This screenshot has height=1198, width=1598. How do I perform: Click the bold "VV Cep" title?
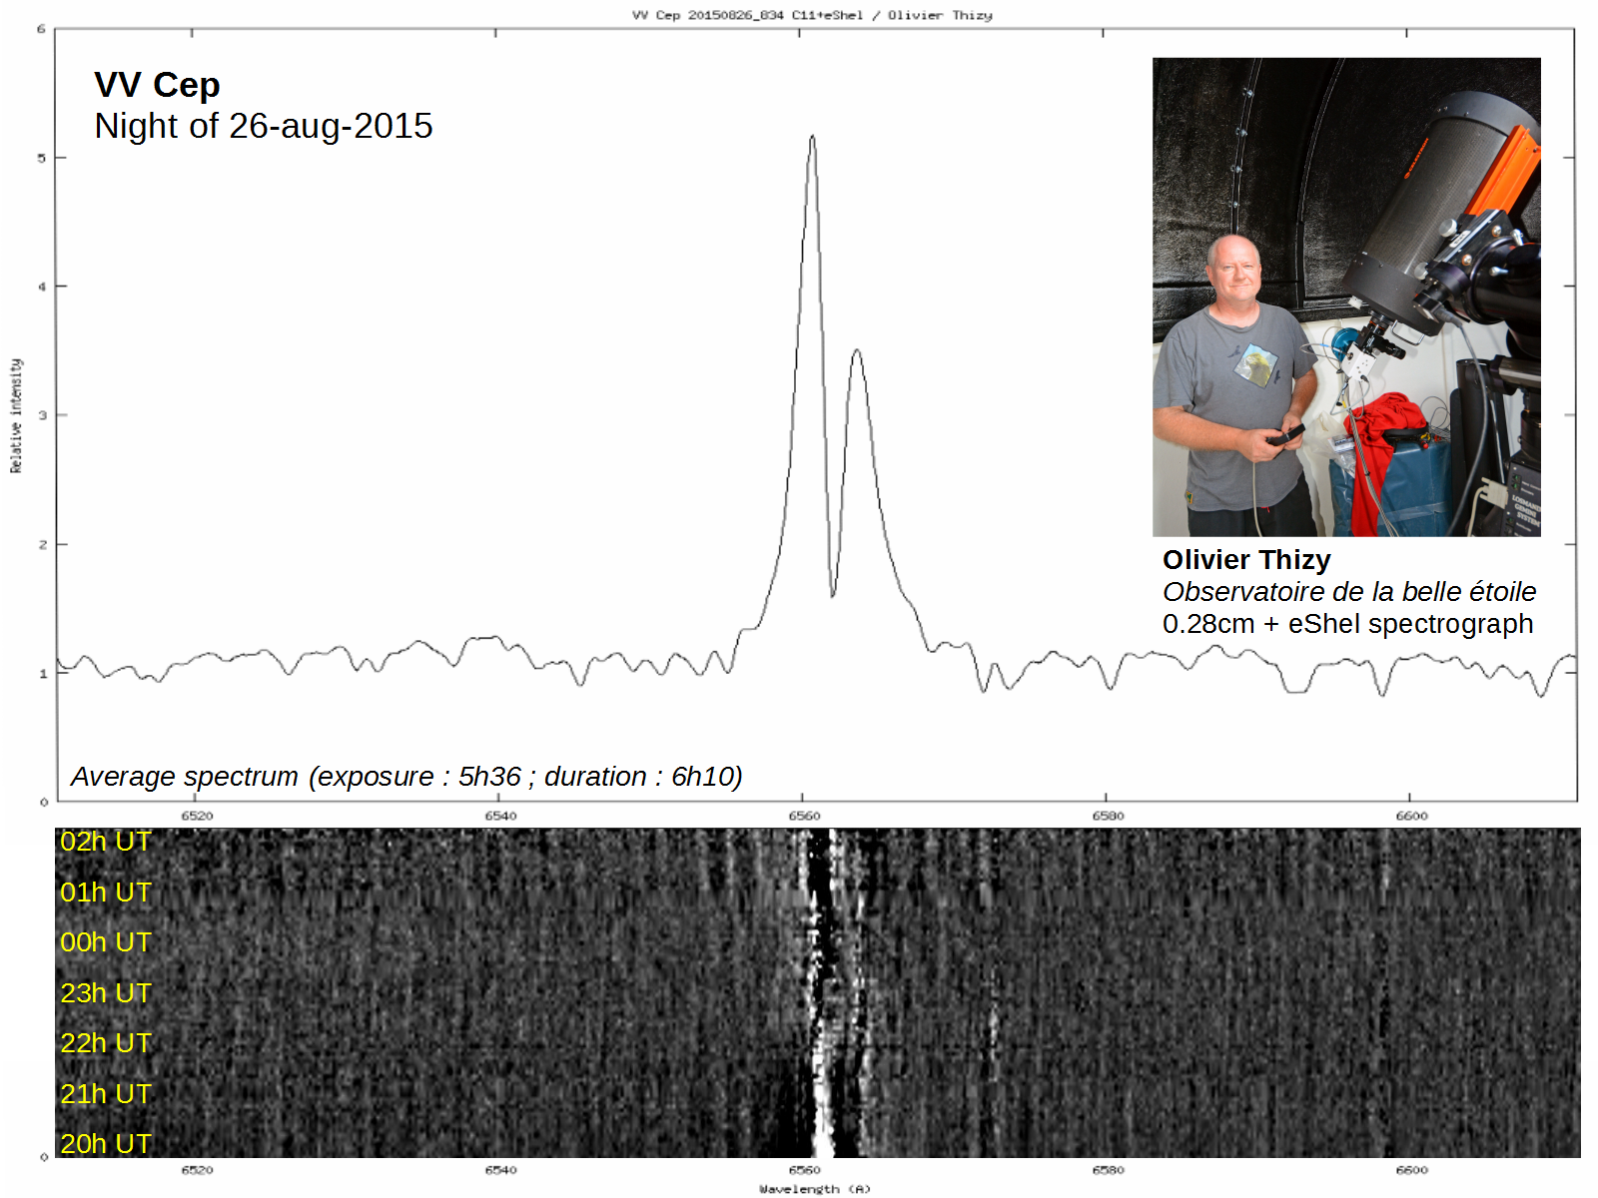[157, 85]
